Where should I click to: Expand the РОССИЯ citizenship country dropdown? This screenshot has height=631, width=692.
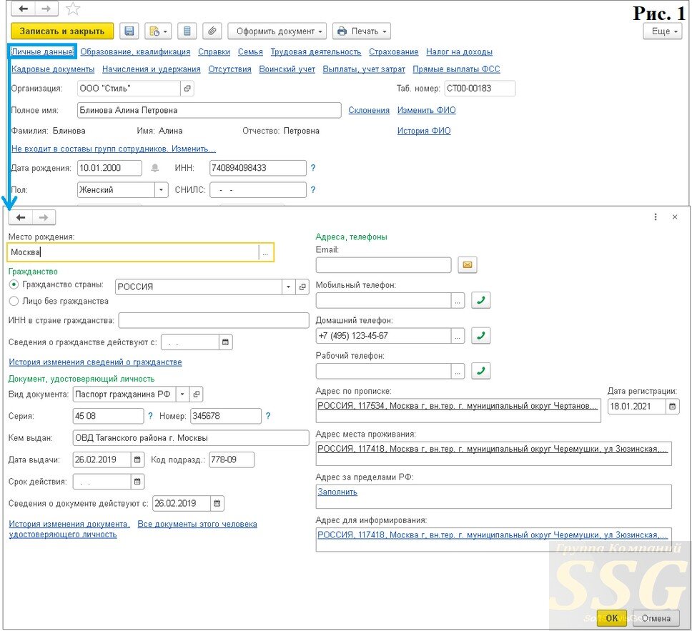tap(289, 287)
